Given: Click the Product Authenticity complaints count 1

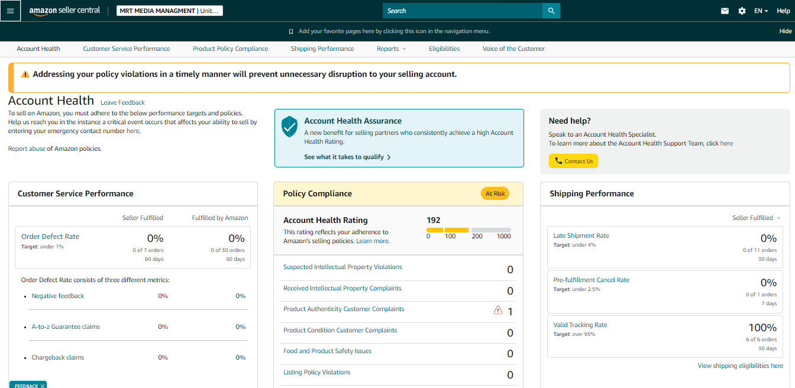Looking at the screenshot, I should [x=510, y=312].
